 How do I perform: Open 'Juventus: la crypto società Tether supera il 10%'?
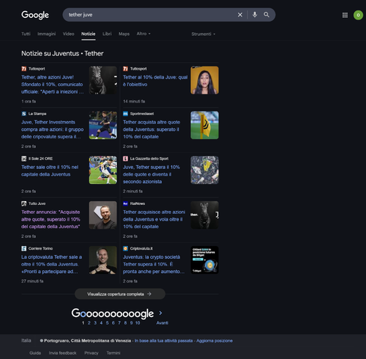click(153, 264)
